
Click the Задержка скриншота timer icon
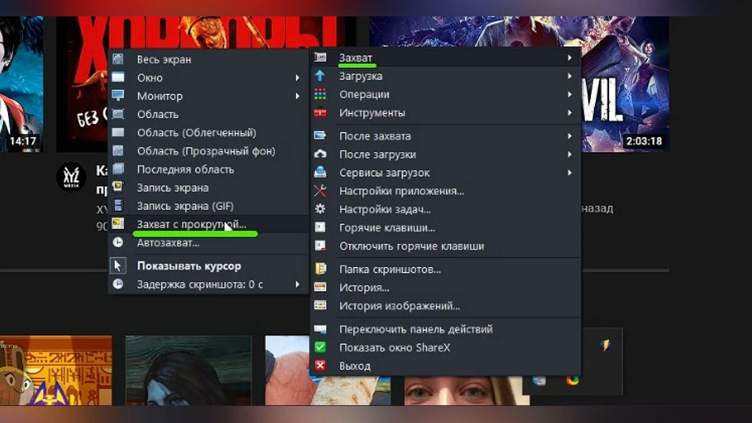click(118, 284)
